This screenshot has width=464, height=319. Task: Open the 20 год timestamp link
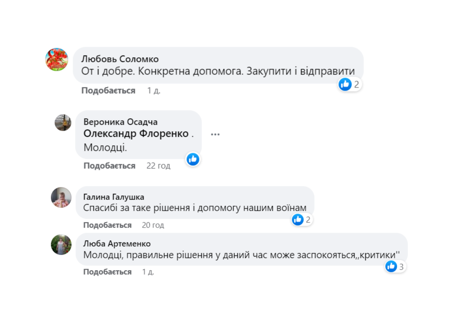tap(153, 225)
